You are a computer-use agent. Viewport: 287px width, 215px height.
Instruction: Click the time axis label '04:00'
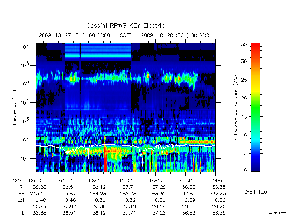point(66,181)
